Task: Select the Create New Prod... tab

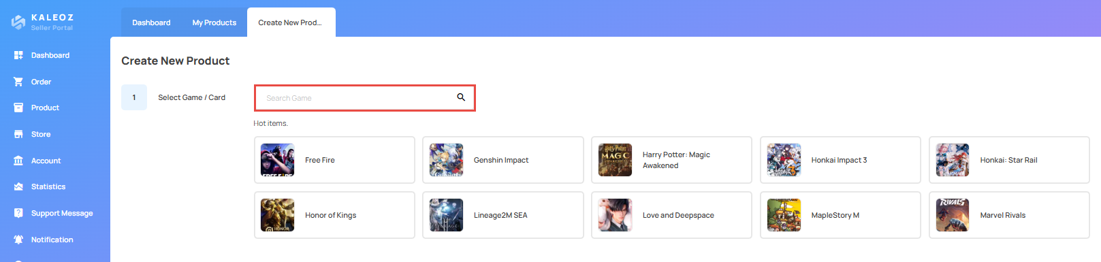Action: coord(291,22)
